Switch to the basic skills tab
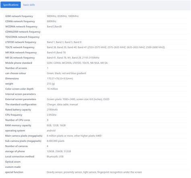The width and height of the screenshot is (191, 178). (x=29, y=5)
